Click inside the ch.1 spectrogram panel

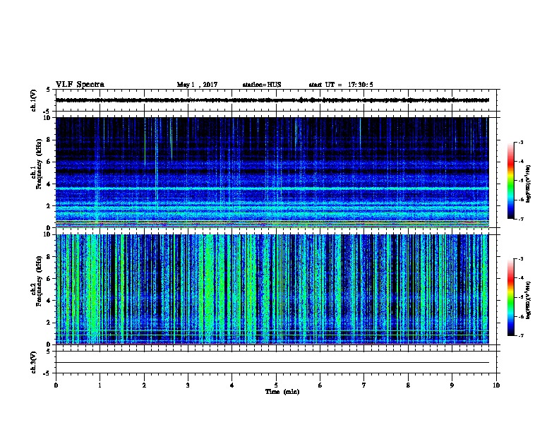272,172
